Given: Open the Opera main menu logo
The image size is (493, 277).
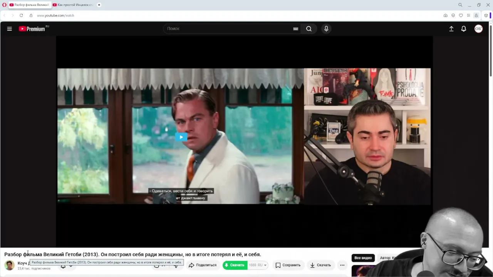Looking at the screenshot, I should (x=4, y=5).
